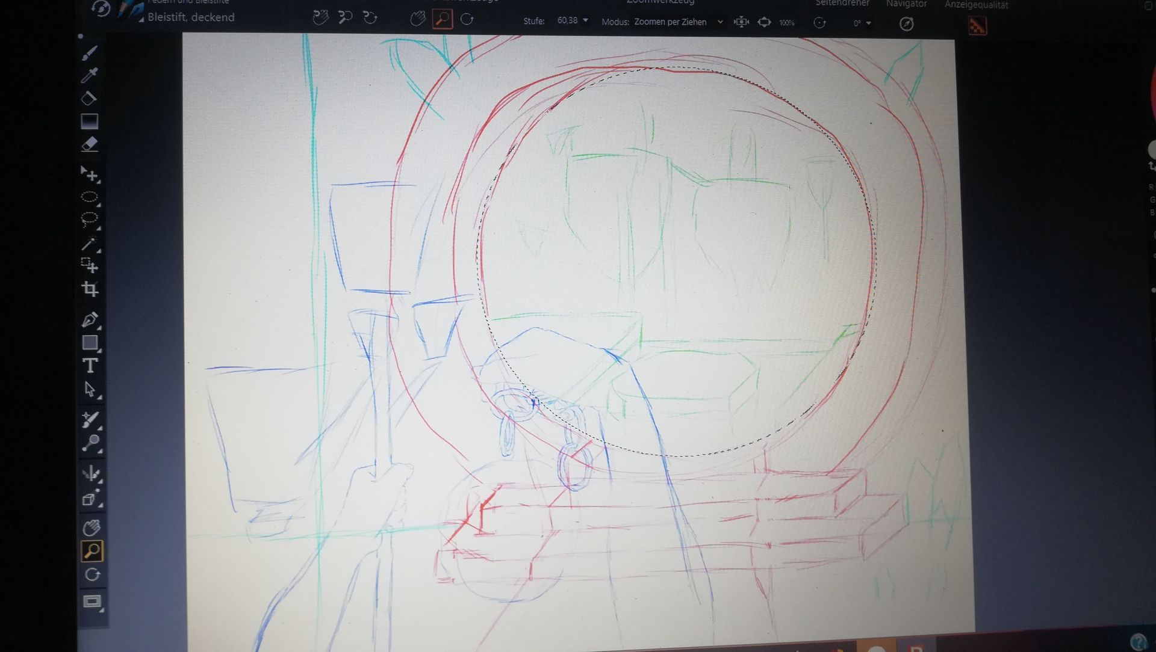This screenshot has width=1156, height=652.
Task: Click the canvas inside the circular selection
Action: (x=677, y=262)
